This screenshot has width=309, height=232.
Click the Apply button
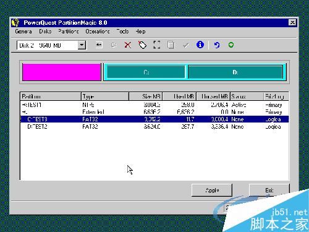[212, 190]
